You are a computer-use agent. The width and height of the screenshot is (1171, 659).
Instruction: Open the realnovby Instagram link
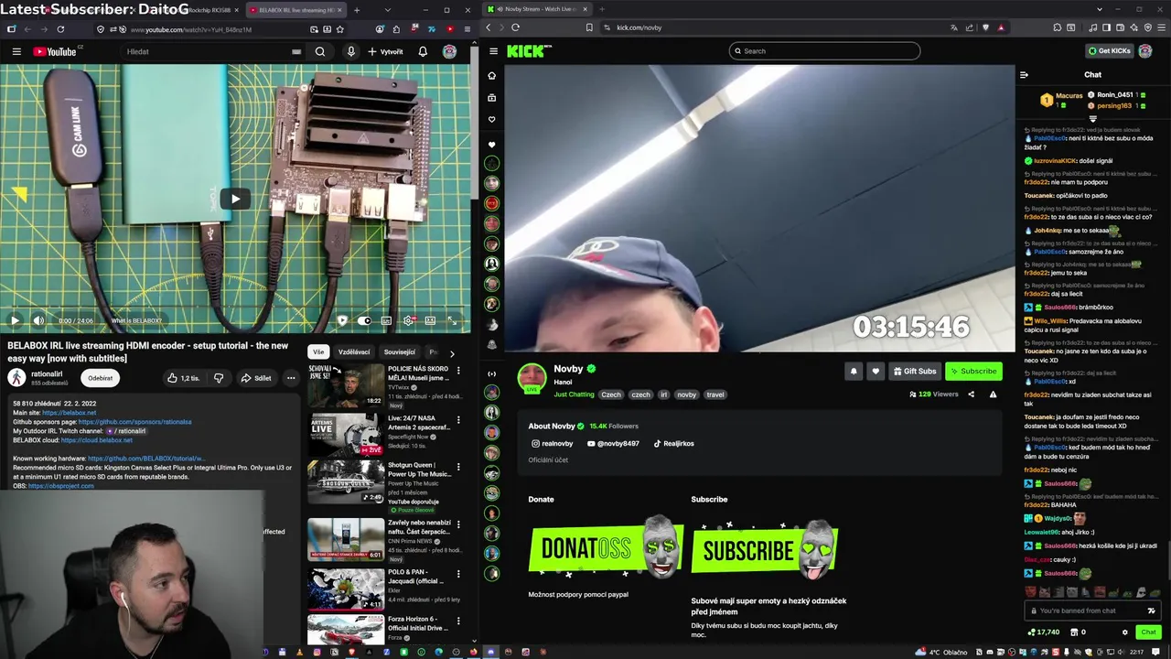pos(553,444)
